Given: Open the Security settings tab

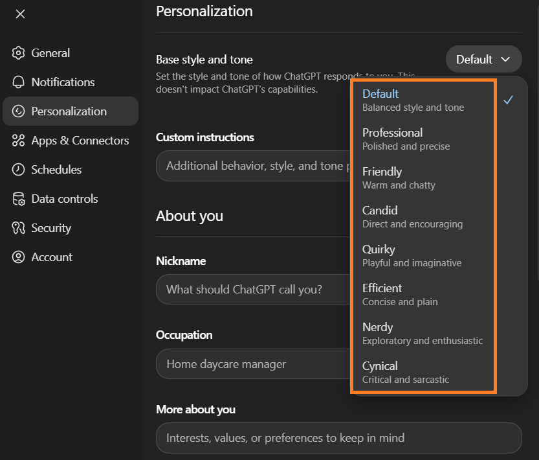Looking at the screenshot, I should coord(71,228).
